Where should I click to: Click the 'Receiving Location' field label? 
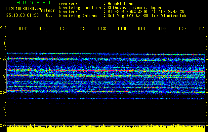click(80, 8)
